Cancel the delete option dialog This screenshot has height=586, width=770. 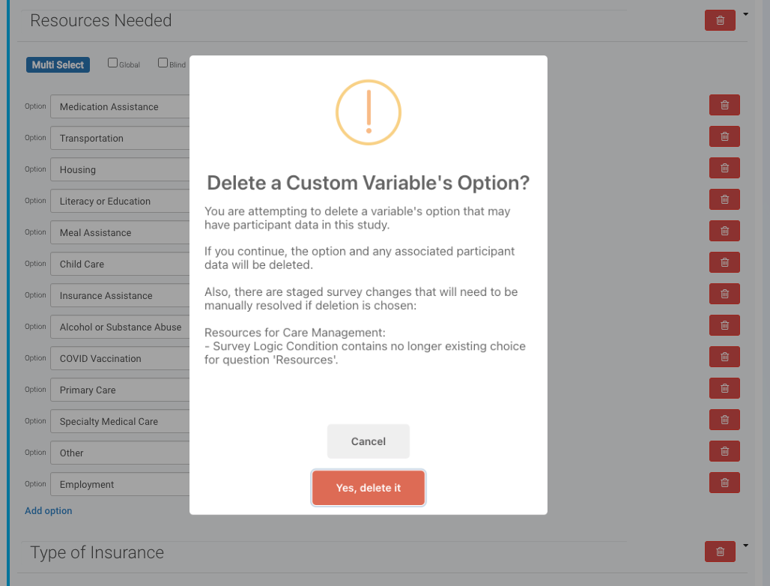point(368,441)
